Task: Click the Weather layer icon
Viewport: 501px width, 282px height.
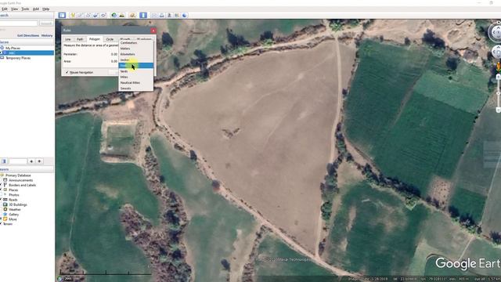Action: [x=5, y=209]
